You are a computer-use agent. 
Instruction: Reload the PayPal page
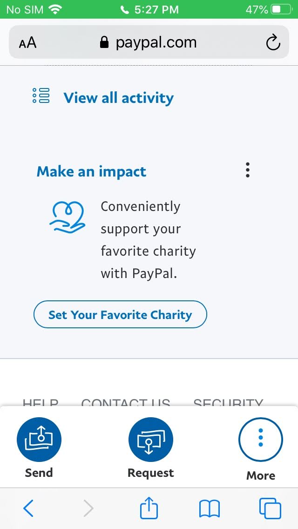pos(273,43)
